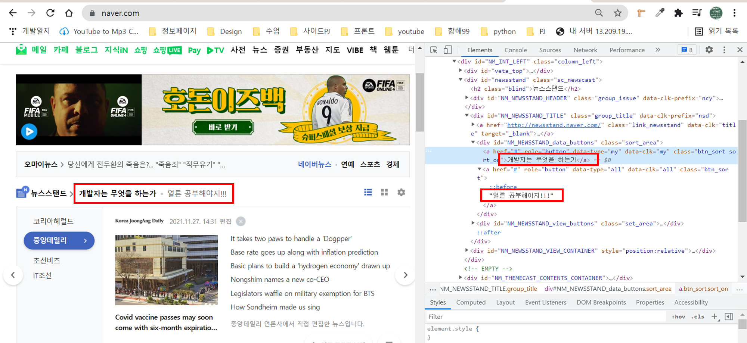Switch newsstand to grid view
Screen dimensions: 747x343
tap(384, 192)
